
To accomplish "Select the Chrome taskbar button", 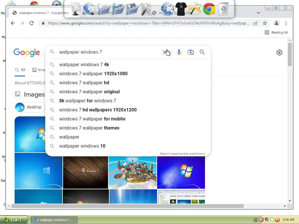I will click(54, 220).
